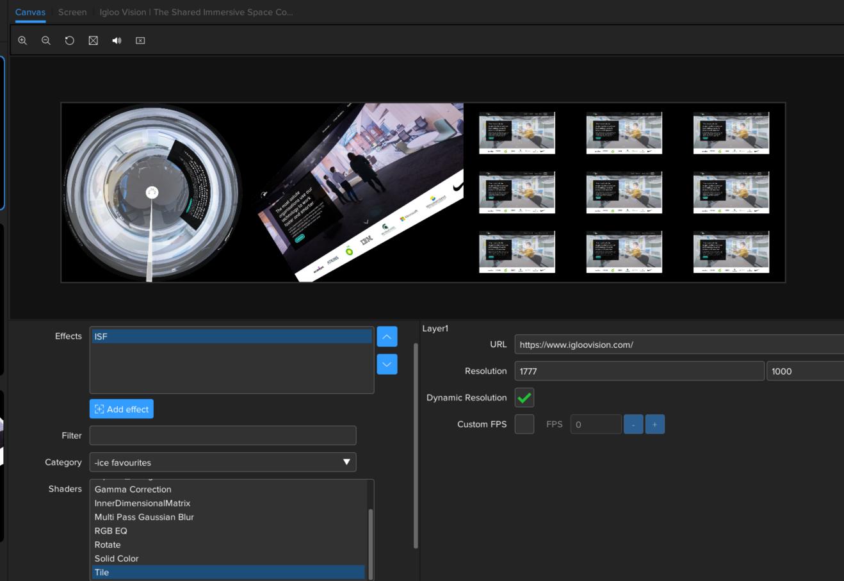The width and height of the screenshot is (844, 581).
Task: Click the Add effect button
Action: (x=122, y=409)
